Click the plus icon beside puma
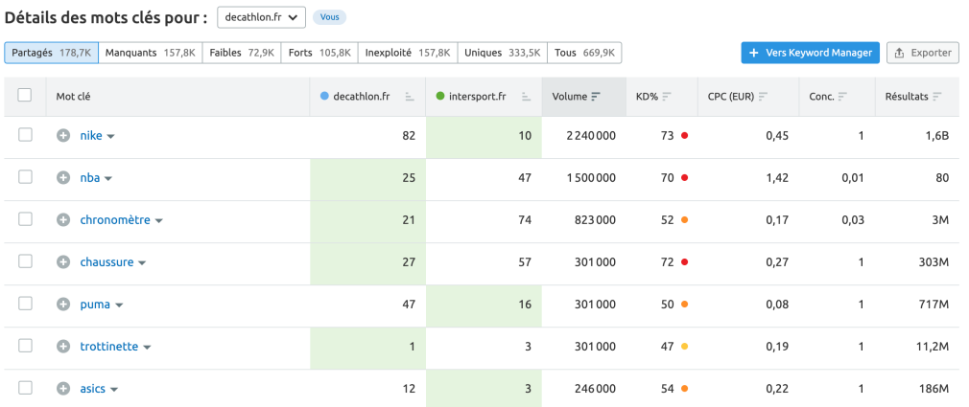This screenshot has height=407, width=969. (63, 305)
